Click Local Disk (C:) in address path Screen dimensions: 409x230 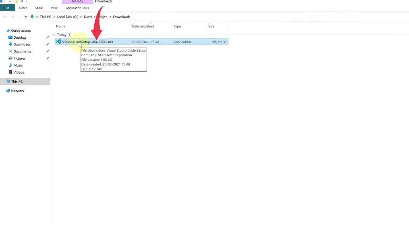click(67, 17)
